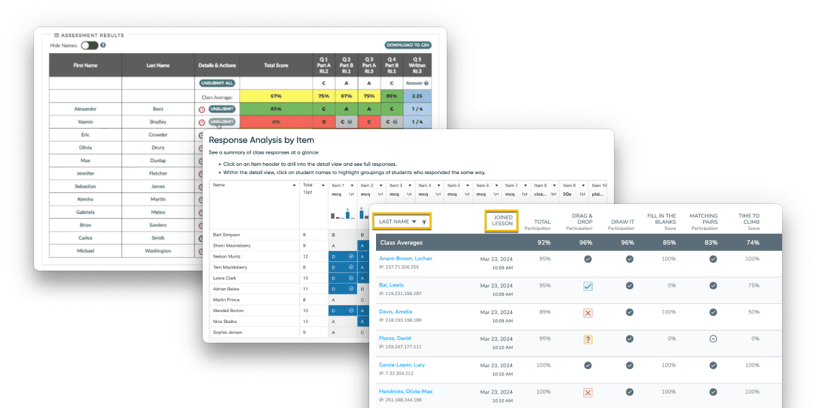Open Flores, David student link
The width and height of the screenshot is (816, 408).
[x=395, y=338]
